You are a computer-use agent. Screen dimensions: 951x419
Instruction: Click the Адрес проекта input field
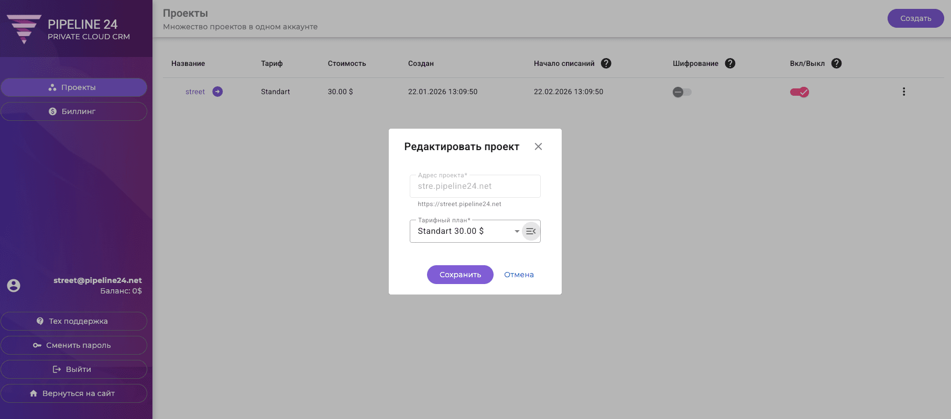coord(475,186)
